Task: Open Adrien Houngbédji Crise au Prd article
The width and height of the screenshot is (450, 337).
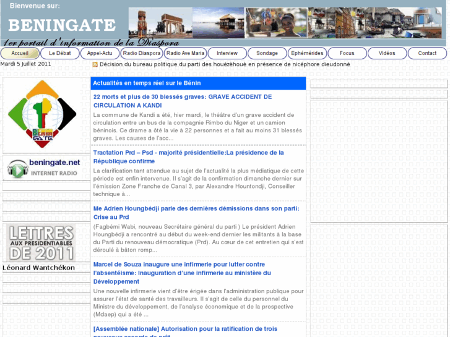Action: 196,213
